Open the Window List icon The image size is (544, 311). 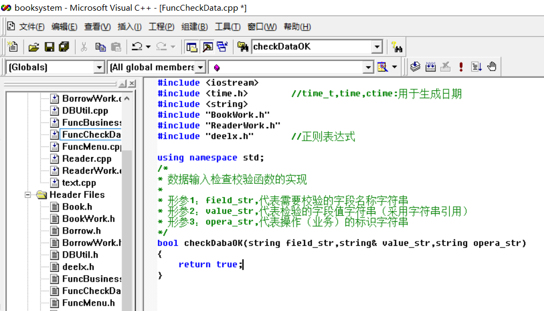click(x=222, y=46)
